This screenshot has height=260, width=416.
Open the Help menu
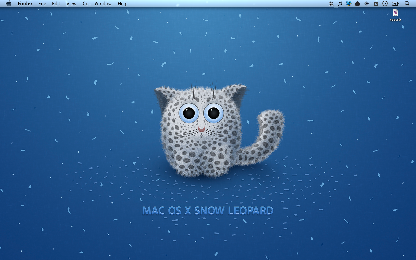click(x=123, y=4)
